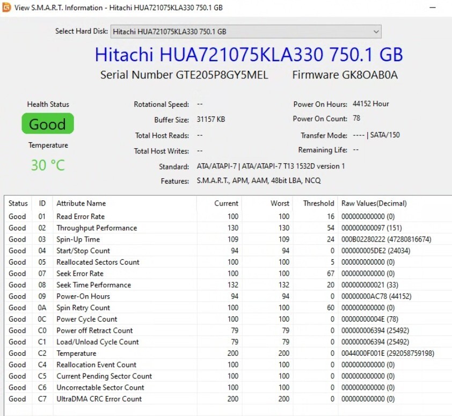This screenshot has width=452, height=416.
Task: Minimize the S.M.A.R.T. Information window
Action: pyautogui.click(x=432, y=8)
